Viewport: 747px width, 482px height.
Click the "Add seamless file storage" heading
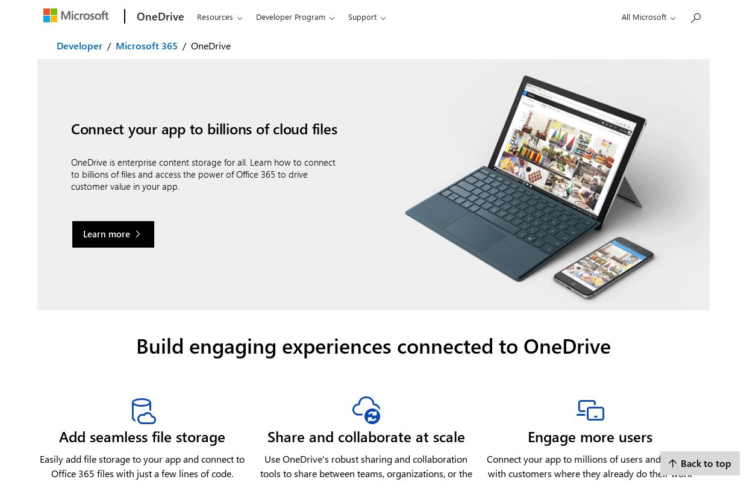pyautogui.click(x=142, y=437)
